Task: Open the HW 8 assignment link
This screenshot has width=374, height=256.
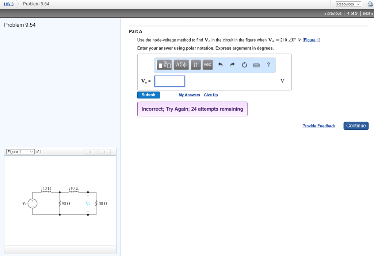Action: pos(8,4)
